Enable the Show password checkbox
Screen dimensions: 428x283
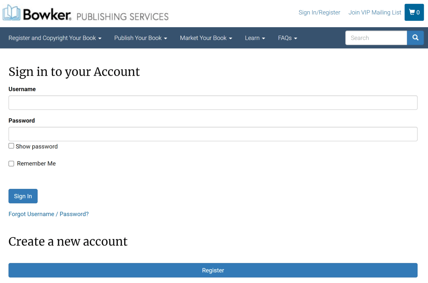point(11,146)
